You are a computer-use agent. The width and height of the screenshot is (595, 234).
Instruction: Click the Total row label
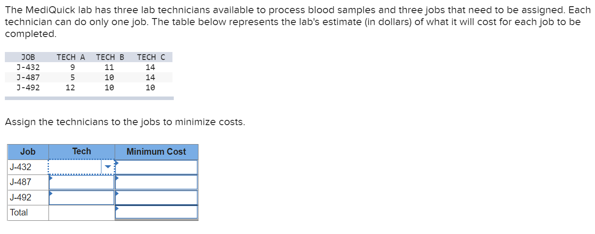point(19,212)
